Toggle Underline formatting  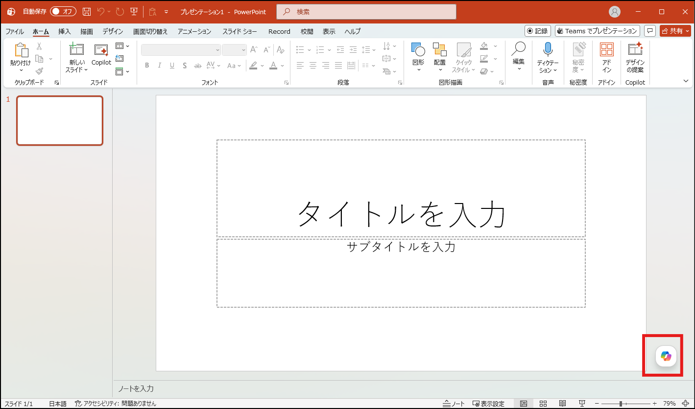pyautogui.click(x=172, y=66)
